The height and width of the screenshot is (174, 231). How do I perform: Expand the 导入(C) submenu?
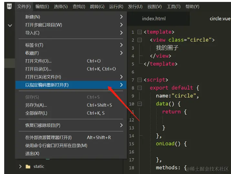tap(71, 33)
